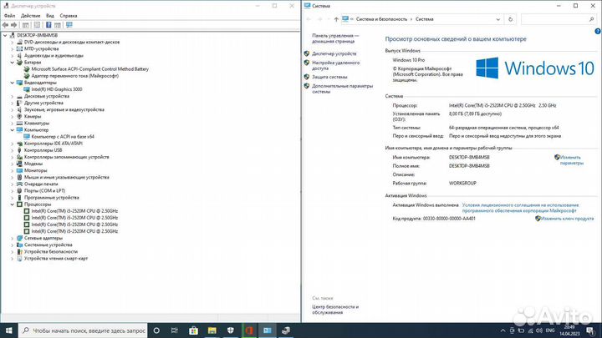
Task: Click the Windows Start button
Action: 9,330
